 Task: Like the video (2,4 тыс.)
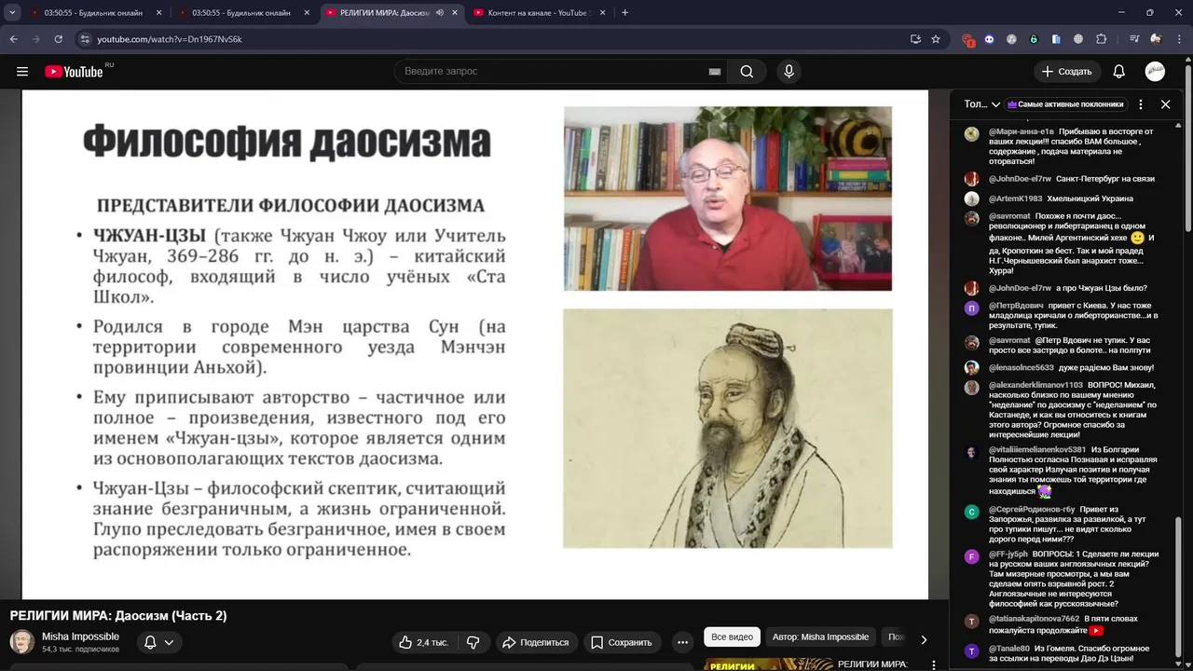[x=423, y=642]
